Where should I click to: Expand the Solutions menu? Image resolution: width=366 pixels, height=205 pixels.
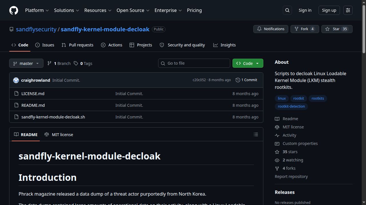[x=66, y=10]
